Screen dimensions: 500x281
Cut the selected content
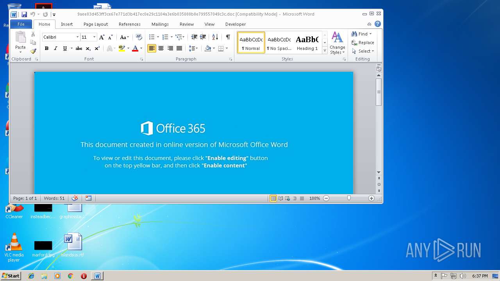pyautogui.click(x=33, y=34)
